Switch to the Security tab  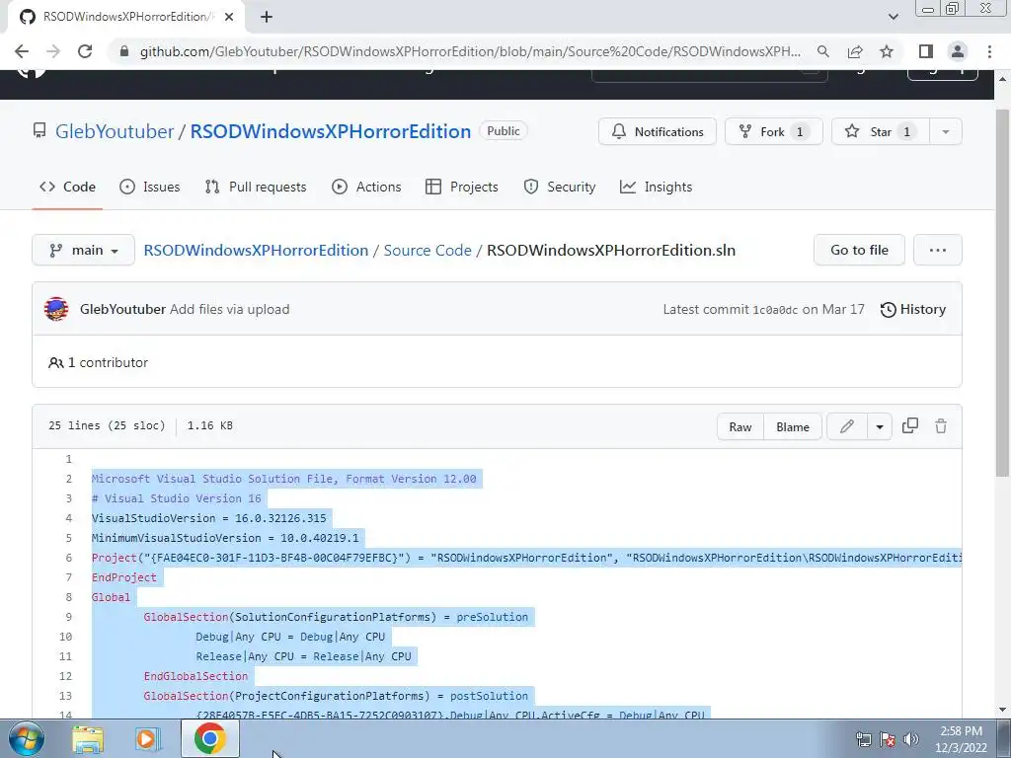tap(559, 187)
